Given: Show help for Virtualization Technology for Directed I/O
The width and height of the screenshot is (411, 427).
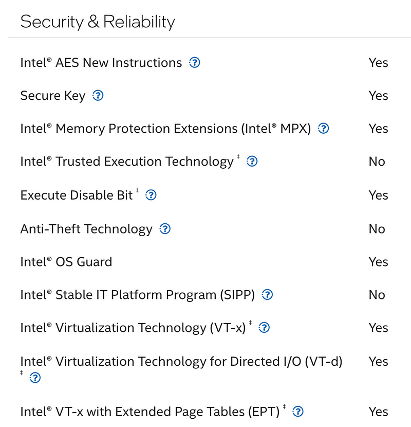Looking at the screenshot, I should tap(35, 378).
